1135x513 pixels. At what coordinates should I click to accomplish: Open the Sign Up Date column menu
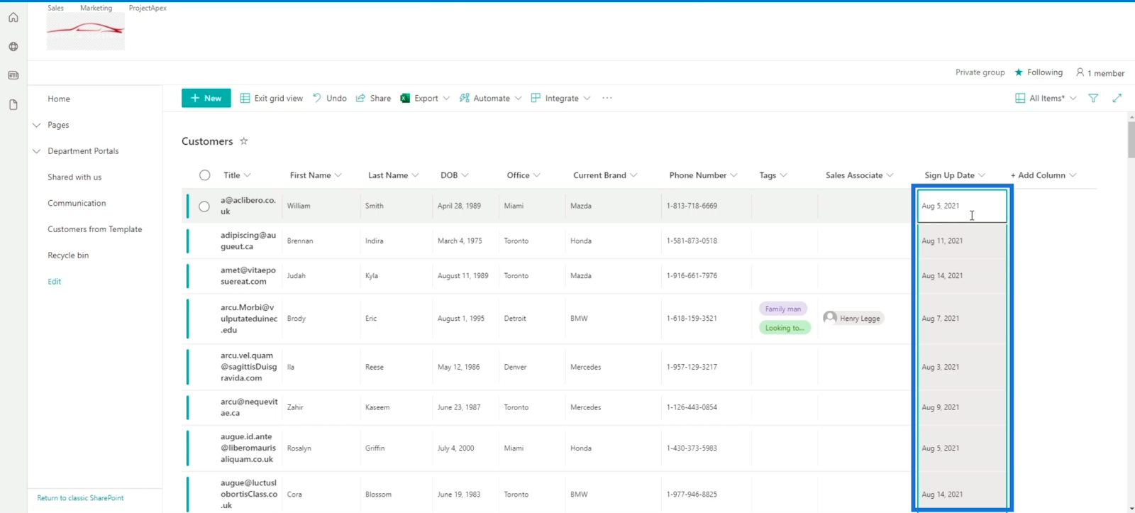pyautogui.click(x=982, y=175)
